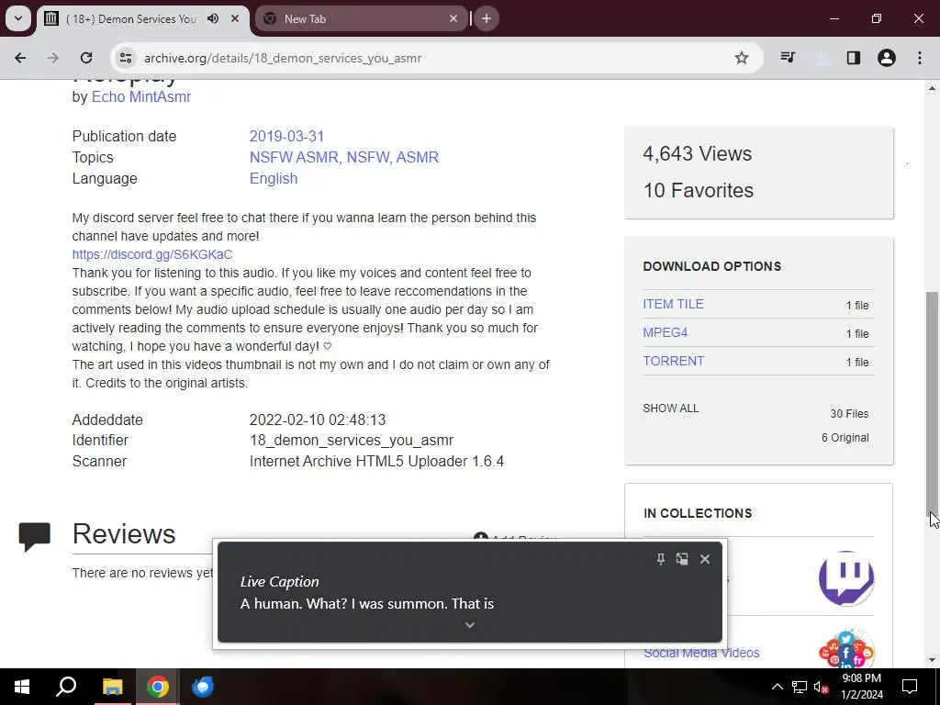The image size is (940, 705).
Task: Open the Windows notification center
Action: [x=910, y=687]
